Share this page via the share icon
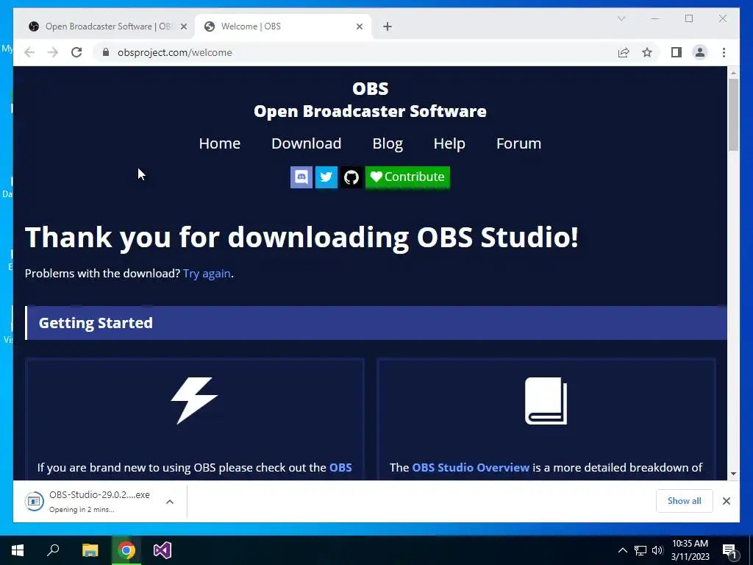Viewport: 753px width, 565px height. click(x=624, y=52)
